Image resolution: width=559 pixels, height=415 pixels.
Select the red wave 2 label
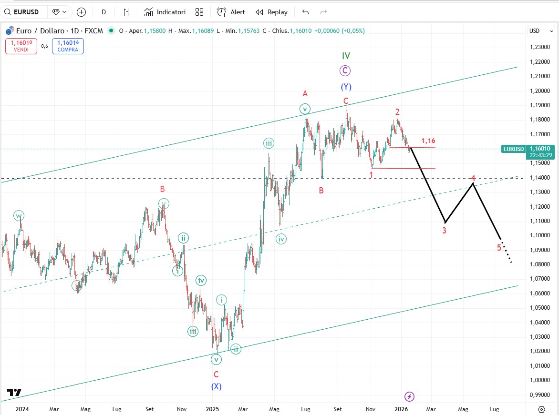pos(397,112)
